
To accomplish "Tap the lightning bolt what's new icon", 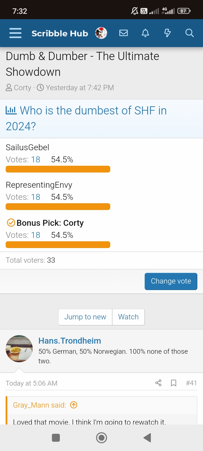I will click(167, 33).
